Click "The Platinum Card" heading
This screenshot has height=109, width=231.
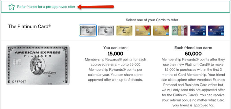[x=29, y=26]
